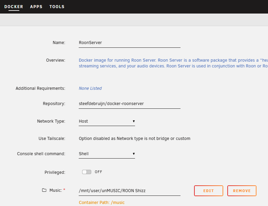Image resolution: width=268 pixels, height=206 pixels.
Task: Click the OFF label next to Privileged switch
Action: tap(98, 172)
